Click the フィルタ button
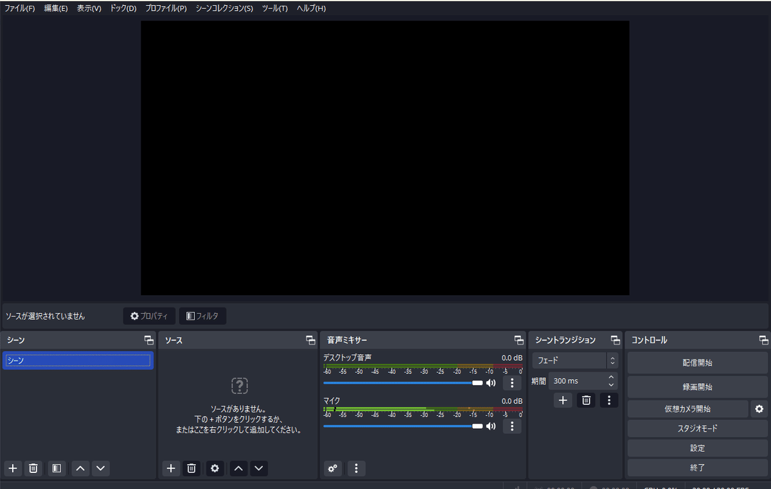The width and height of the screenshot is (771, 489). click(202, 316)
